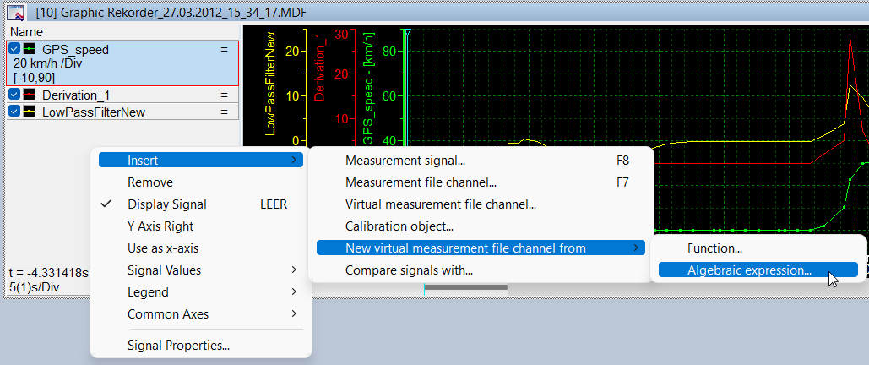Expand the Signal Values submenu

[201, 270]
